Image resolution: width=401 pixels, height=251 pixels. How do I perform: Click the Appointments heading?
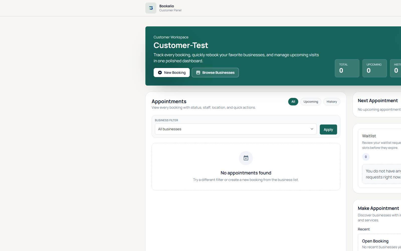click(x=169, y=101)
